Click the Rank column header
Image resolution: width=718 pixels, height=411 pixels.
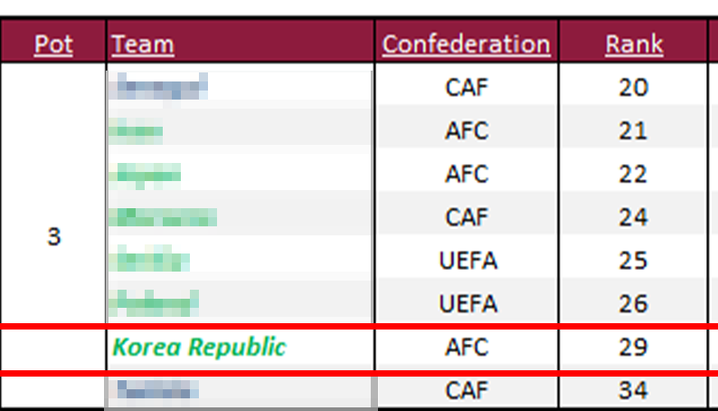[x=633, y=43]
